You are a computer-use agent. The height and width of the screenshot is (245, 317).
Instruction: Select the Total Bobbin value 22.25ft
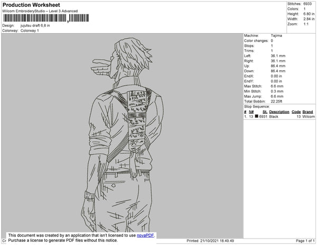pos(276,101)
